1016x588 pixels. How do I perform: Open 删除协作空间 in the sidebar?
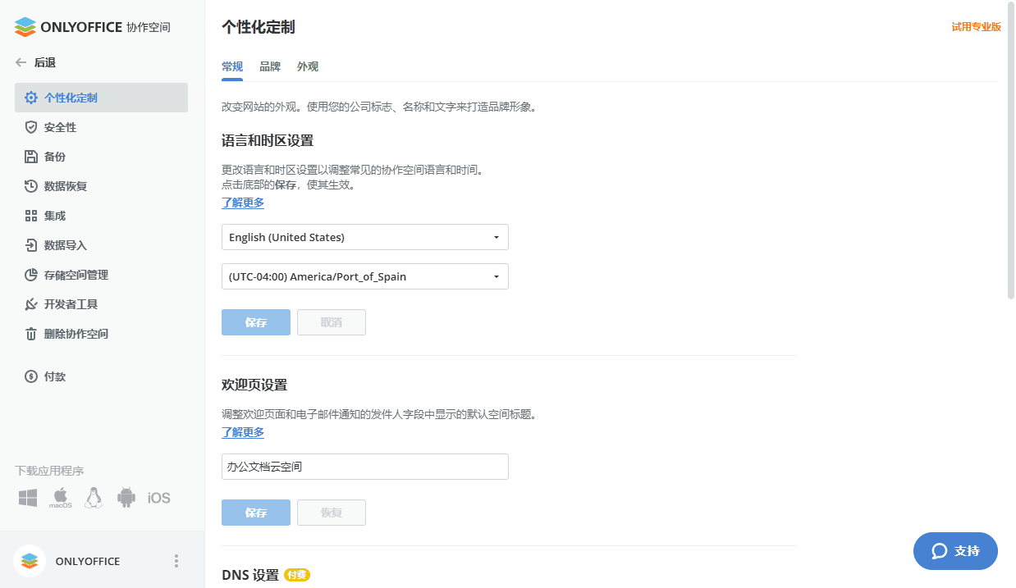(x=101, y=334)
